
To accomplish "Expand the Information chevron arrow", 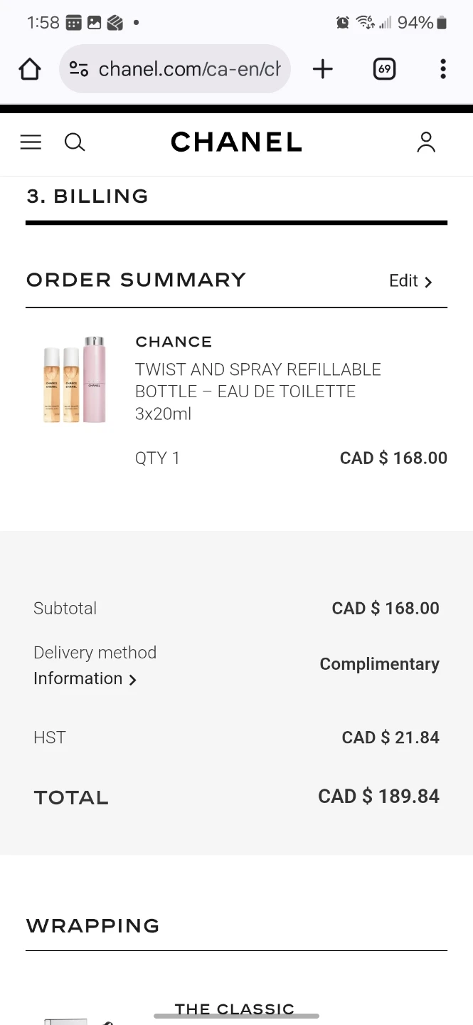I will click(132, 680).
